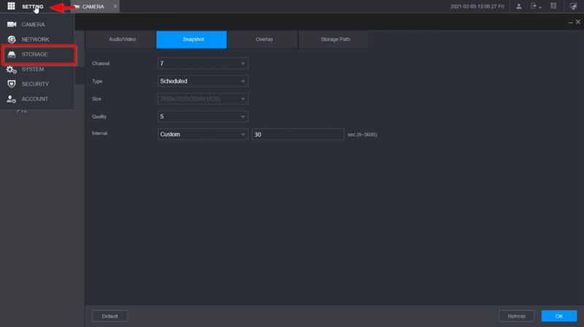
Task: Switch to the Snapshot tab
Action: [x=191, y=39]
